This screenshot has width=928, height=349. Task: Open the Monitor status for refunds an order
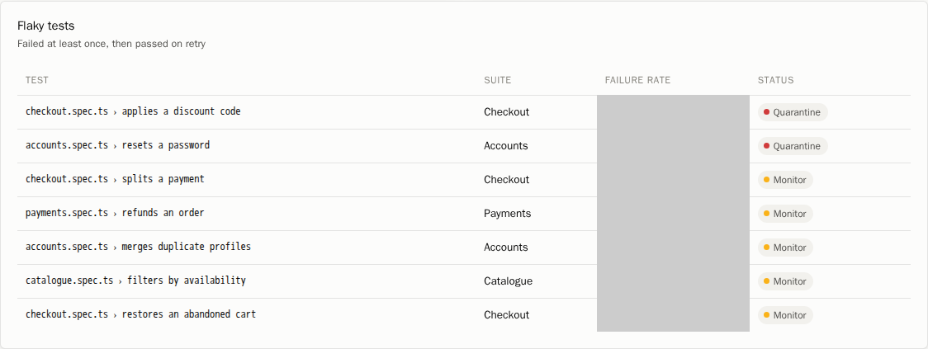click(785, 214)
